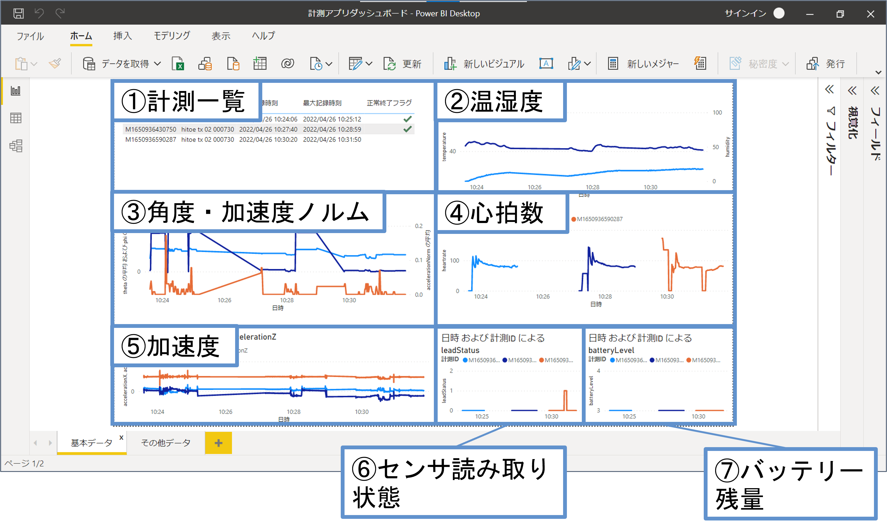Select the モデリング ribbon tab

172,36
